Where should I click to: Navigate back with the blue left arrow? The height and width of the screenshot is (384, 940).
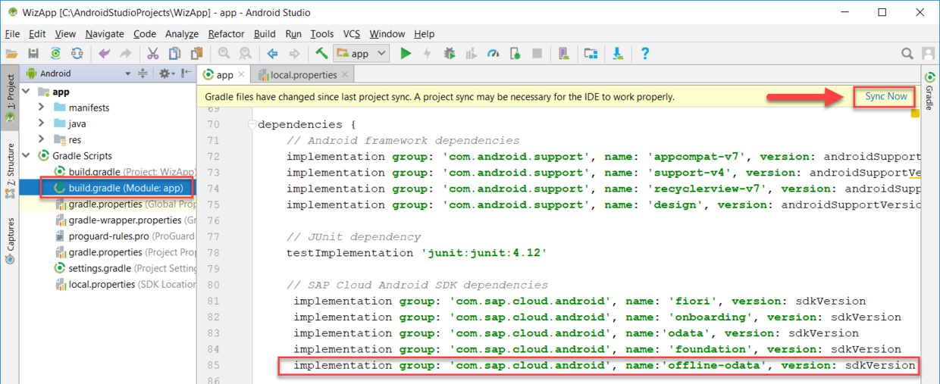272,54
